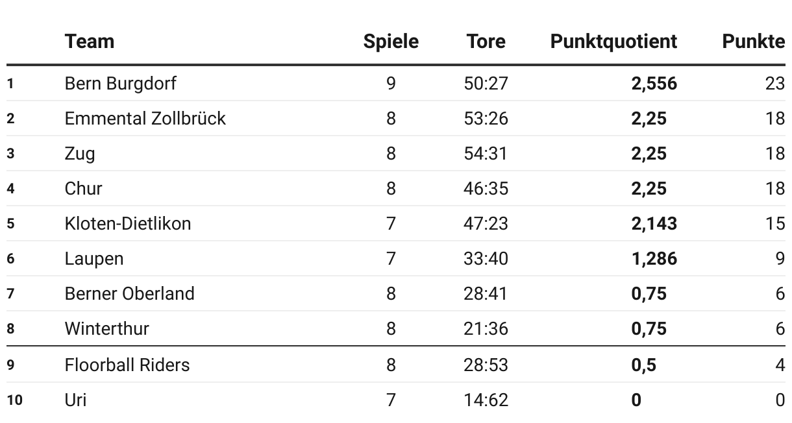Click the Punktquotient column header
Viewport: 792px width, 423px height.
[x=613, y=42]
